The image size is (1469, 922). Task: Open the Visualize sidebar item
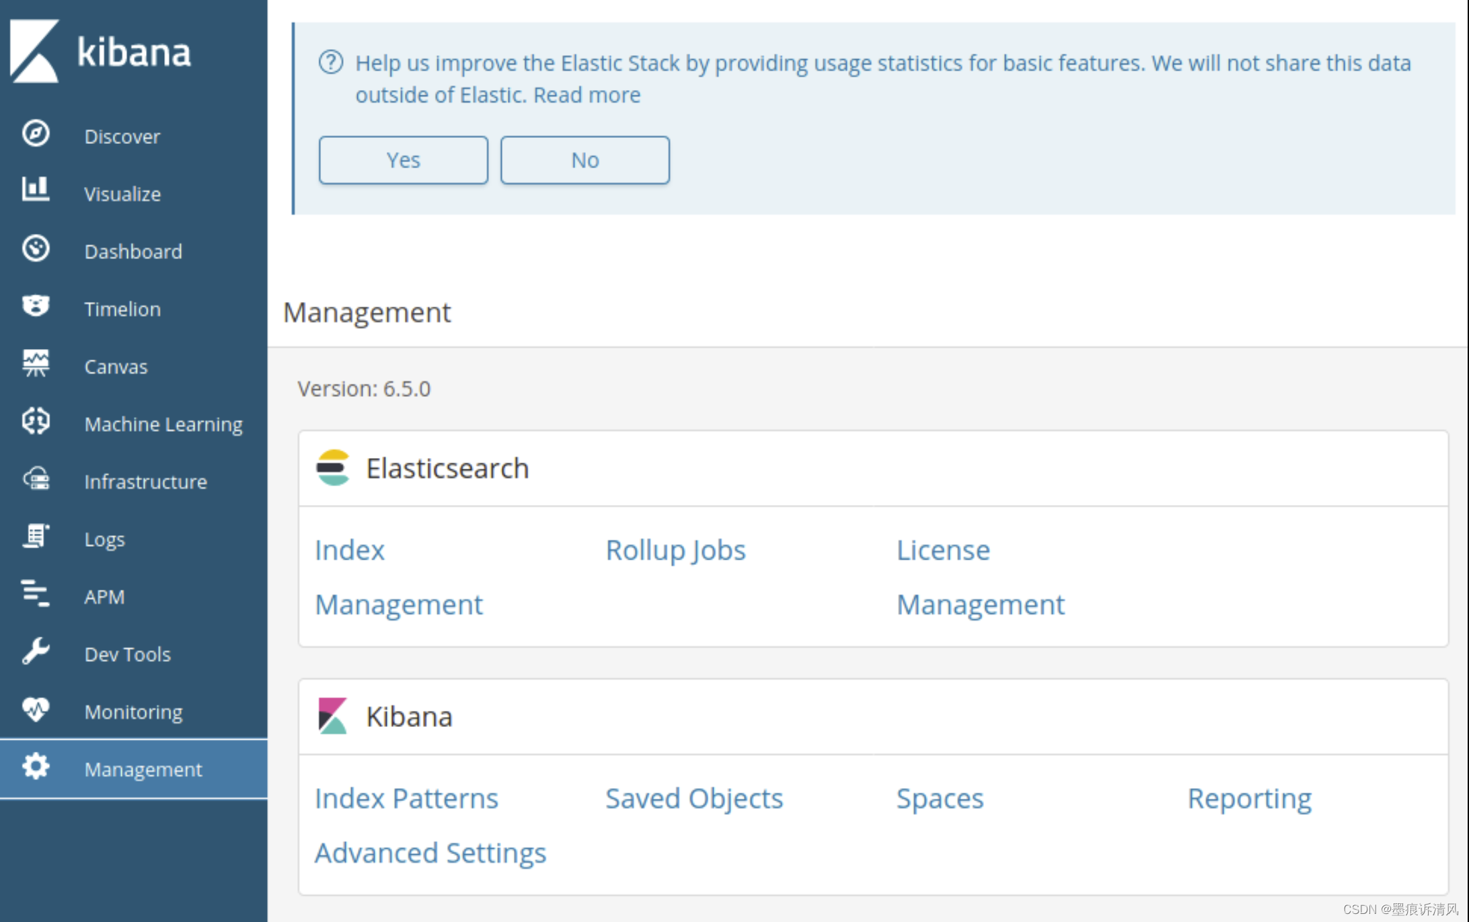tap(134, 194)
